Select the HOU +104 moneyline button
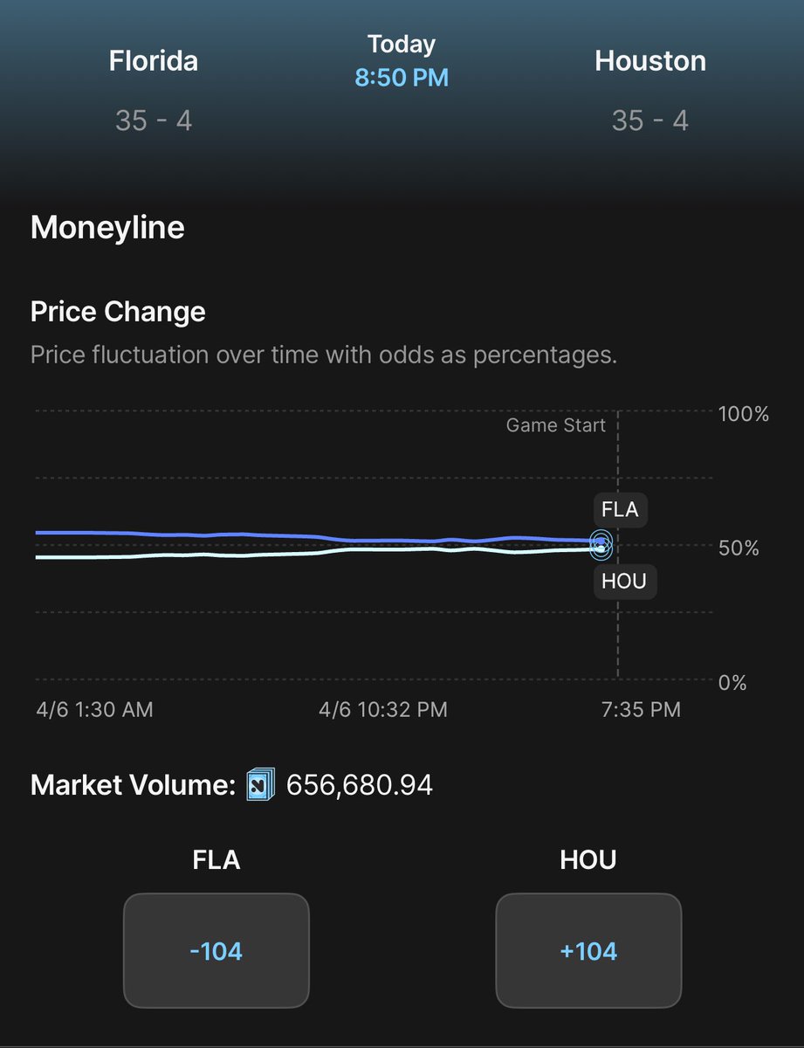This screenshot has height=1048, width=804. point(588,950)
